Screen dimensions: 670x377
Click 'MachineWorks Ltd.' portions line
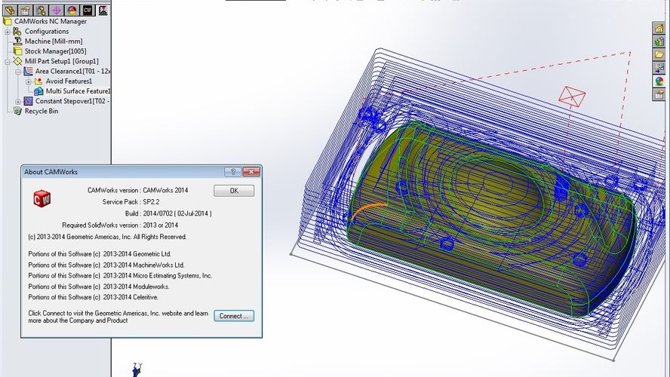click(106, 265)
